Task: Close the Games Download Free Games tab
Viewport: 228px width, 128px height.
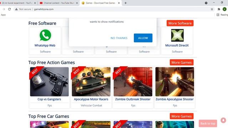Action: 119,3
